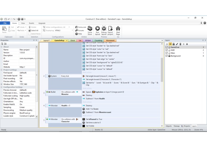Click the Name property value field

[27, 50]
